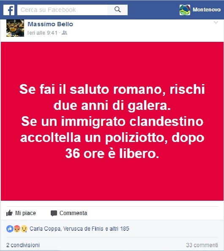Screen dimensions: 224x251
Task: Click the audience privacy icon beside the timestamp
Action: pos(64,33)
